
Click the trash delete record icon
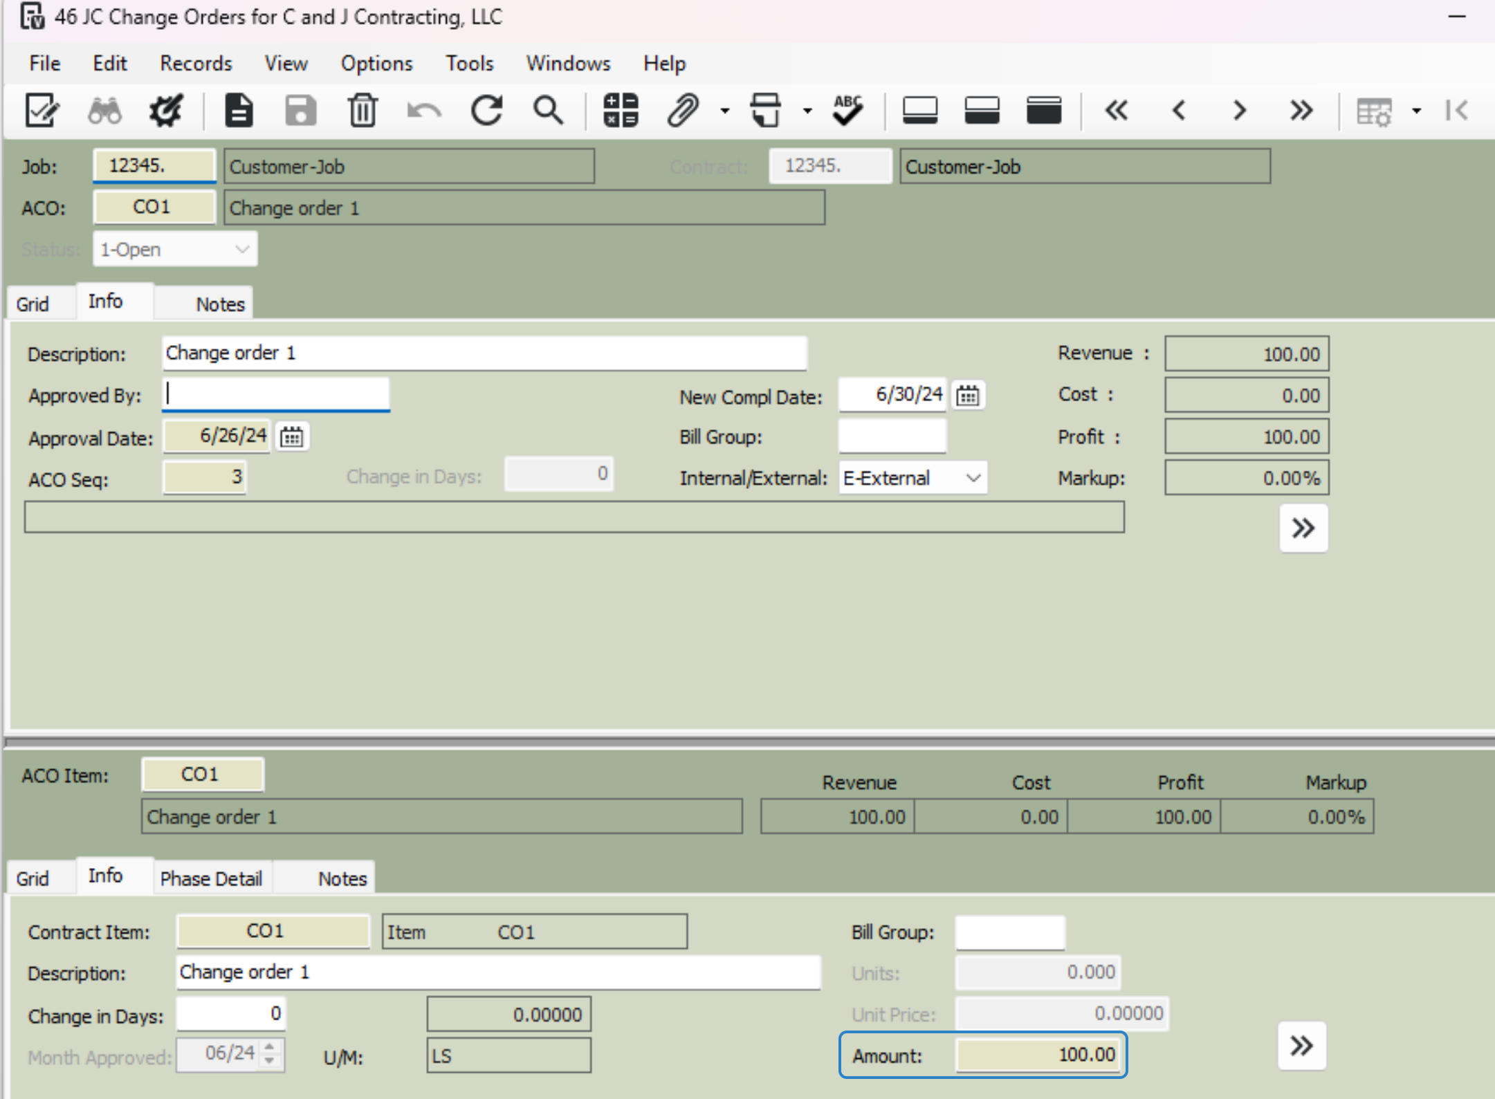[362, 111]
